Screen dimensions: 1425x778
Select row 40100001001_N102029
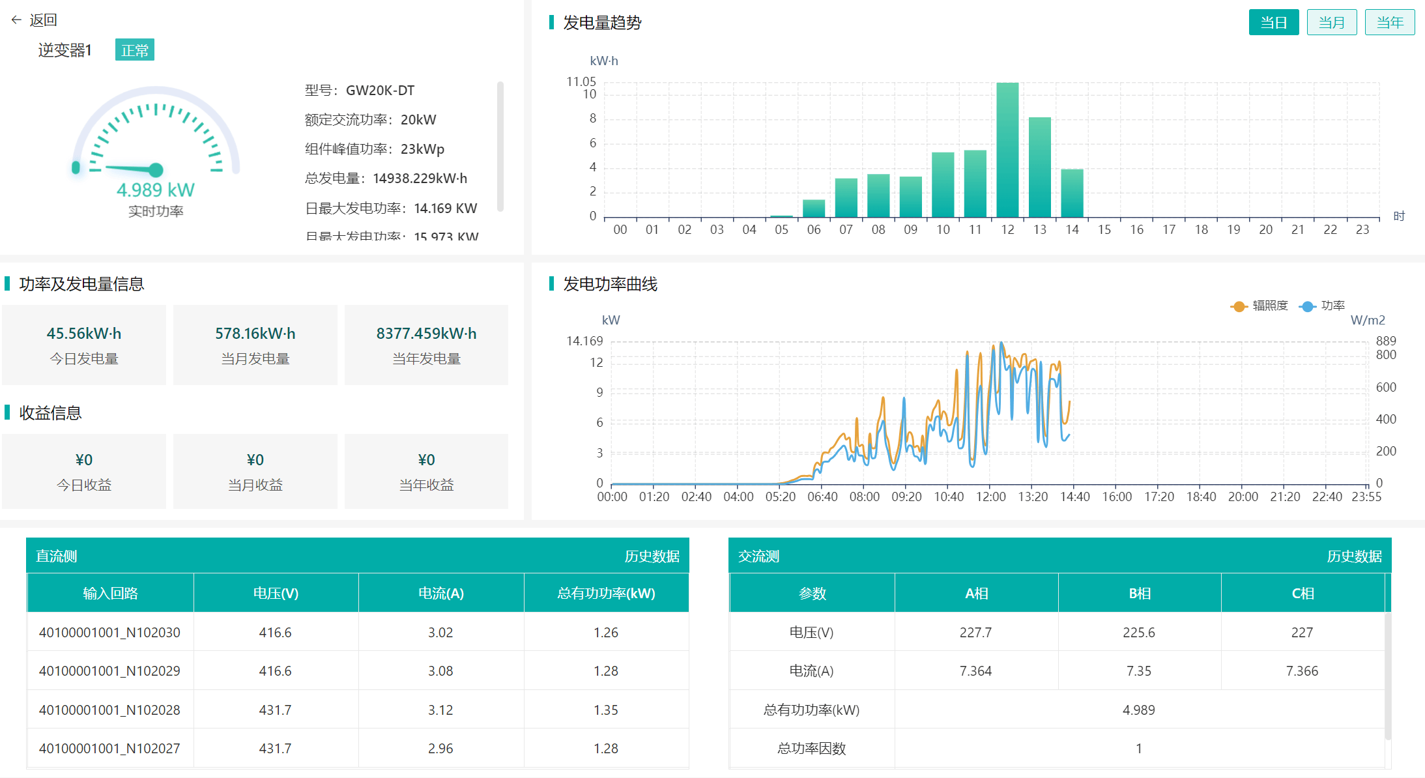tap(358, 670)
